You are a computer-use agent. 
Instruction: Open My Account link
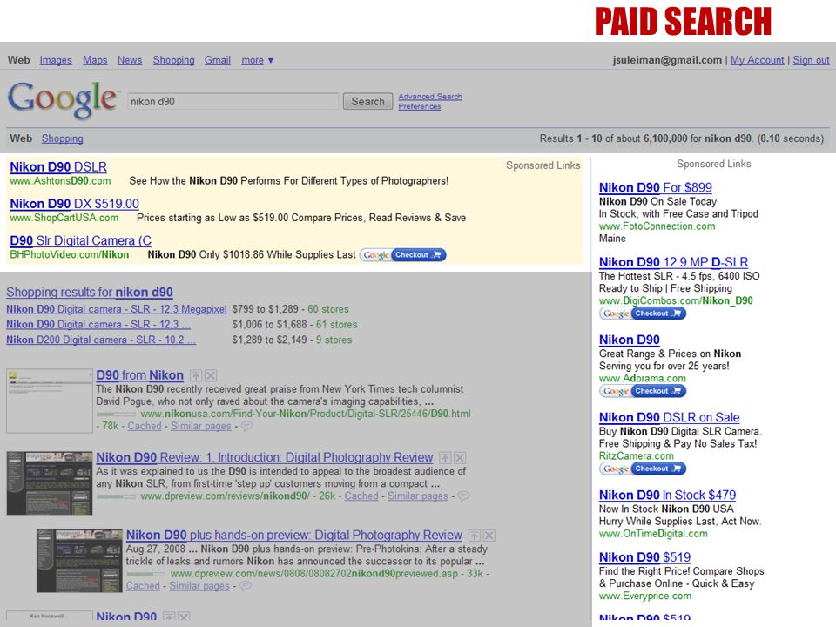[757, 60]
